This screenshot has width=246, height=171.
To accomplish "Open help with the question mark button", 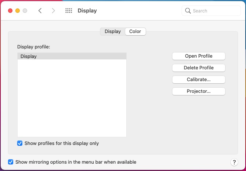I will [234, 162].
